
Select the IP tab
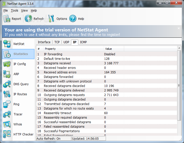(x=75, y=42)
